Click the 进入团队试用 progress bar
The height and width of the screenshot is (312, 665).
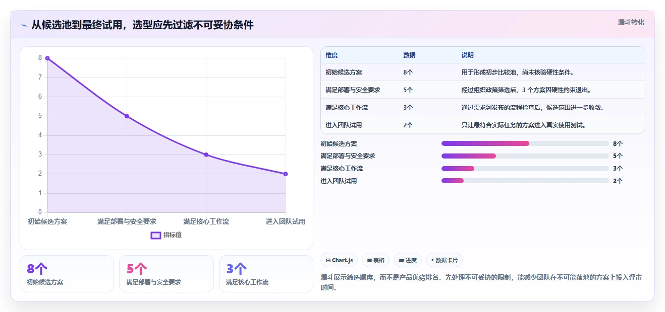point(525,181)
